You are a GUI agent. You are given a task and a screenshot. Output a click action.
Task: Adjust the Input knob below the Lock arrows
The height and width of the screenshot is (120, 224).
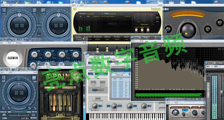(39, 33)
